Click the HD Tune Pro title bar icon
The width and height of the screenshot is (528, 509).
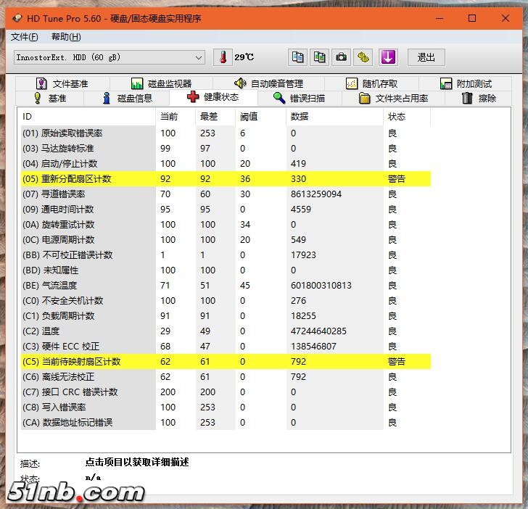coord(17,18)
